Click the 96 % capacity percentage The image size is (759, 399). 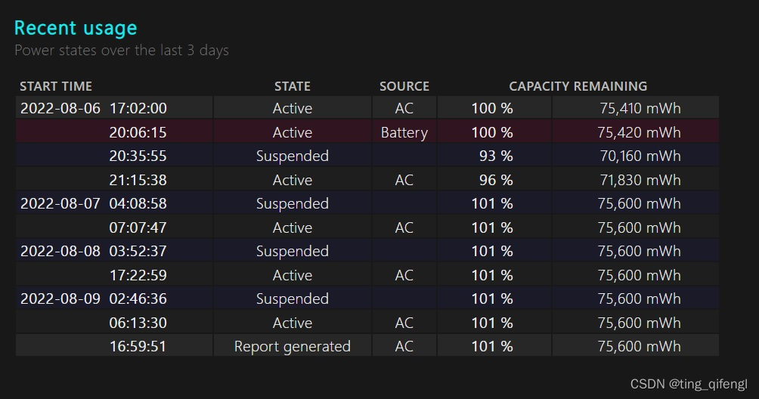(492, 180)
